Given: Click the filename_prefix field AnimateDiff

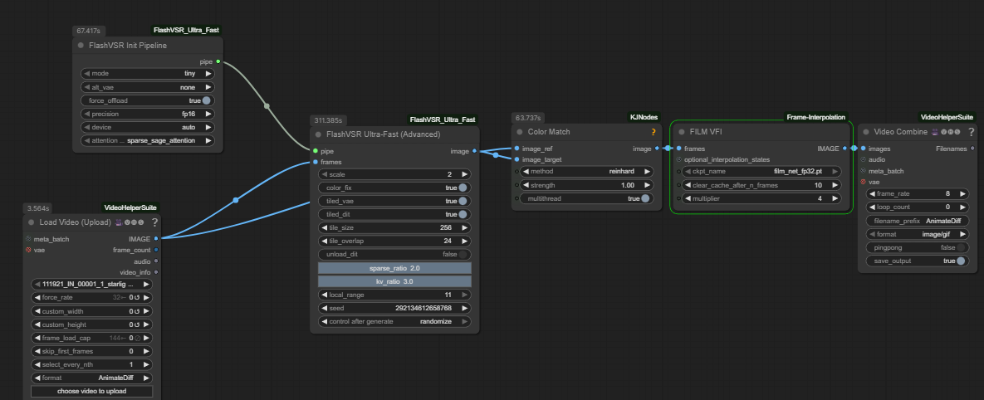Looking at the screenshot, I should point(917,221).
